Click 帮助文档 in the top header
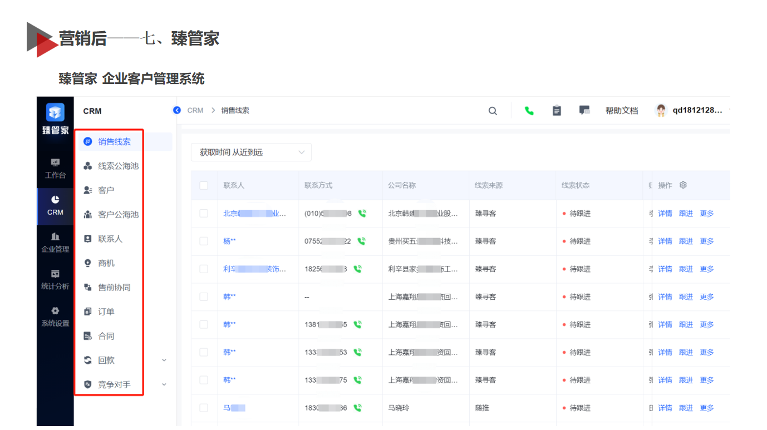 [622, 111]
